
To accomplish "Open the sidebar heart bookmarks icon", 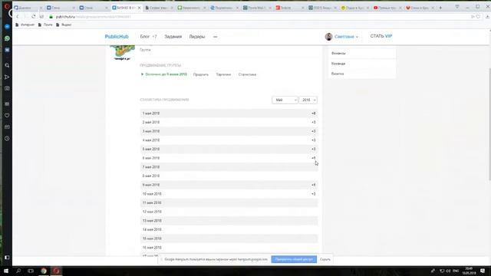I will click(x=7, y=116).
